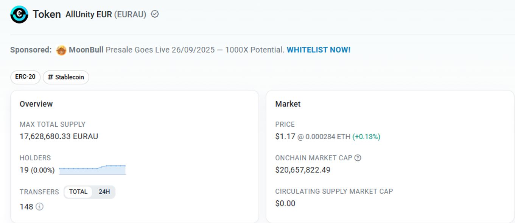
Task: Click the verified checkmark badge beside EURAU
Action: (x=155, y=14)
